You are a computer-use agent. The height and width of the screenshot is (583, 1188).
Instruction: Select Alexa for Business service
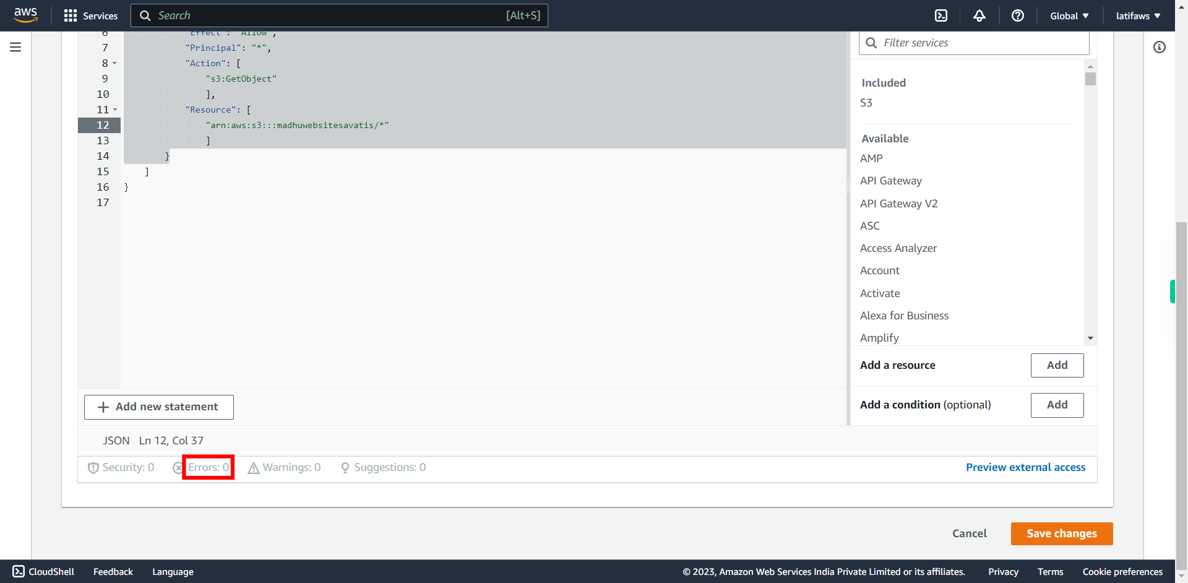904,316
